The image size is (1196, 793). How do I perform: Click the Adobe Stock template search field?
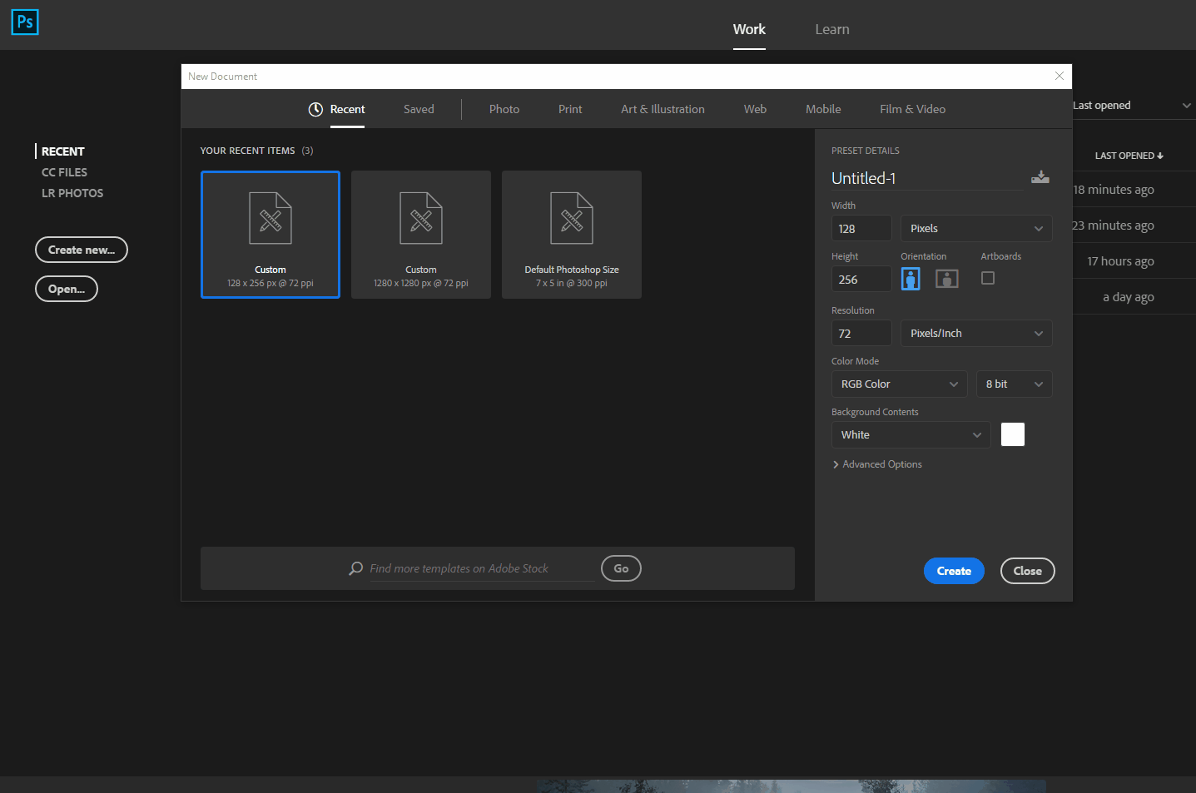[x=481, y=568]
